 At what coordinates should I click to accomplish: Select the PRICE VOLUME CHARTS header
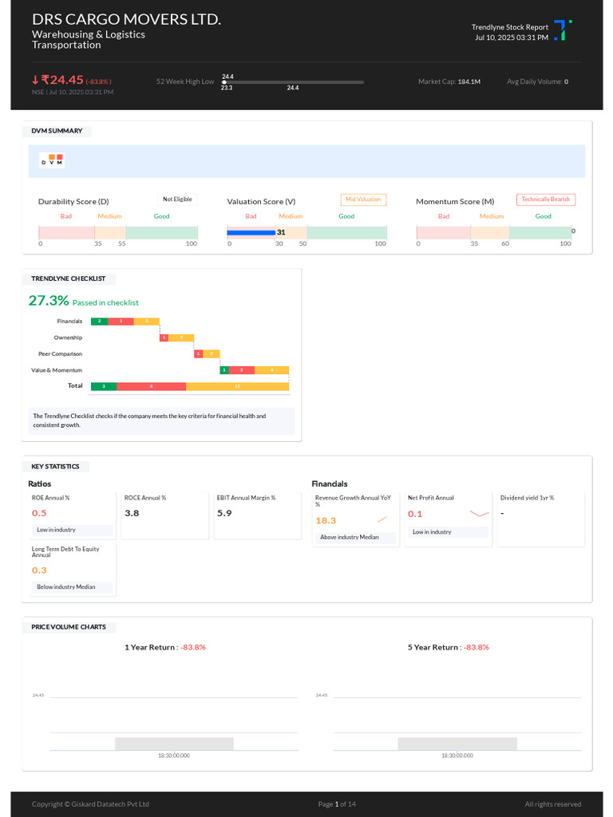[x=69, y=627]
